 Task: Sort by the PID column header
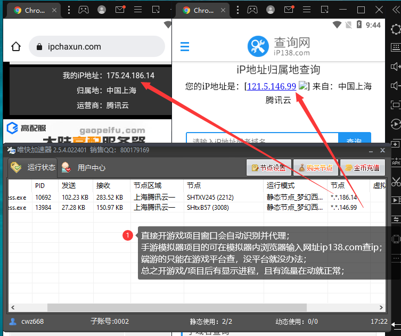click(45, 185)
